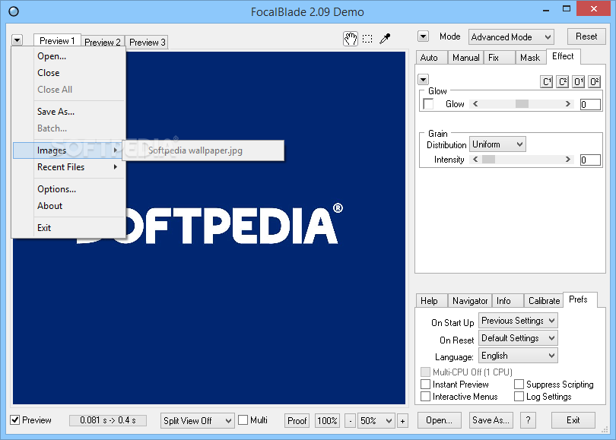Open the Split View Off dropdown
The image size is (616, 440).
197,421
